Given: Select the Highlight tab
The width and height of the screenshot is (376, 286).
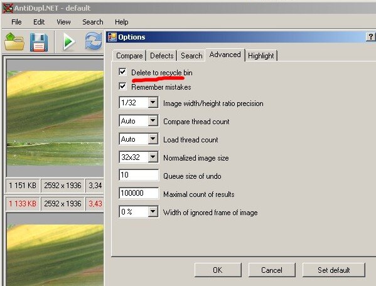Looking at the screenshot, I should (x=261, y=56).
